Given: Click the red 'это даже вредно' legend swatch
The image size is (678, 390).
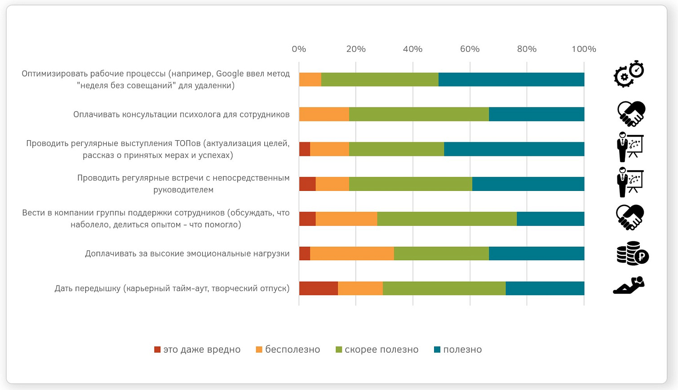Looking at the screenshot, I should pos(157,350).
